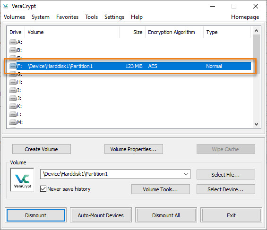Click scroll up arrow in drive list
Viewport: 267px width, 230px height.
[x=256, y=31]
